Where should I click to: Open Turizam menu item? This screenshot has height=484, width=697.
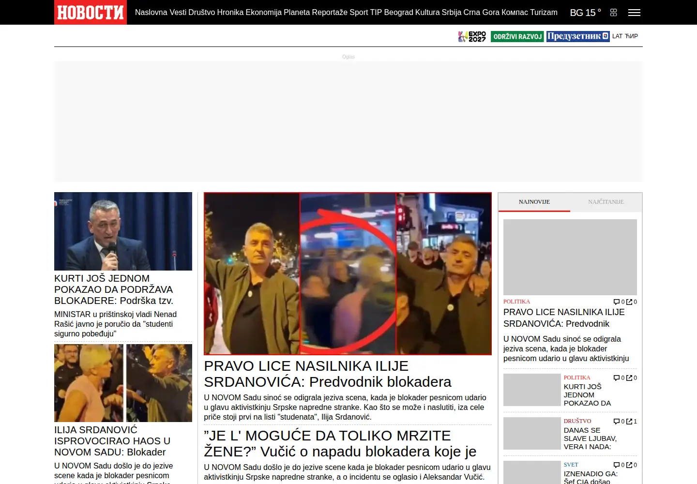(544, 13)
